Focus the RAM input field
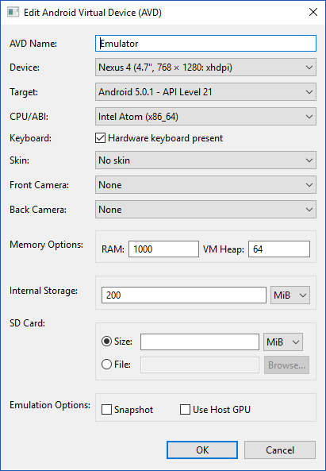This screenshot has height=471, width=326. (163, 249)
